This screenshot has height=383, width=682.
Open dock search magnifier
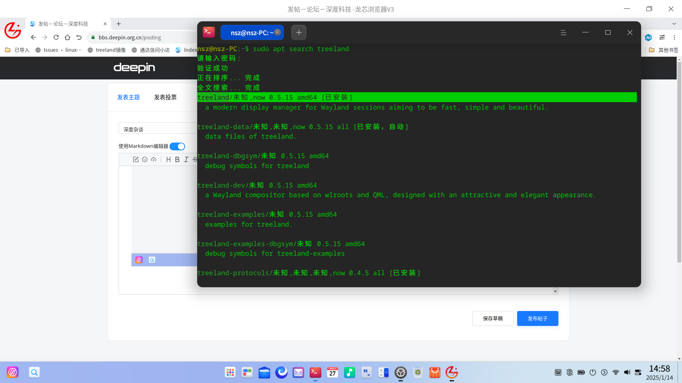tap(34, 372)
